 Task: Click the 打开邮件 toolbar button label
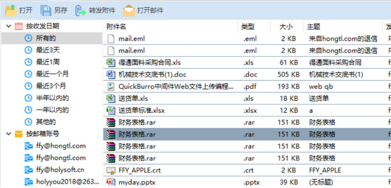coord(150,11)
